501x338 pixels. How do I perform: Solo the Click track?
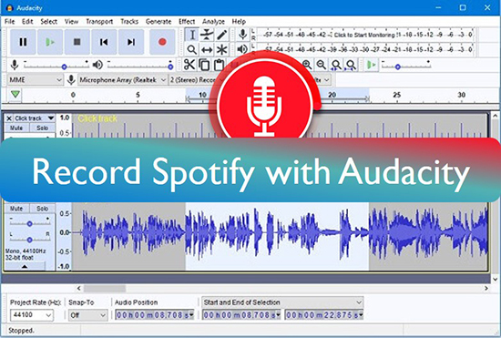tap(42, 128)
